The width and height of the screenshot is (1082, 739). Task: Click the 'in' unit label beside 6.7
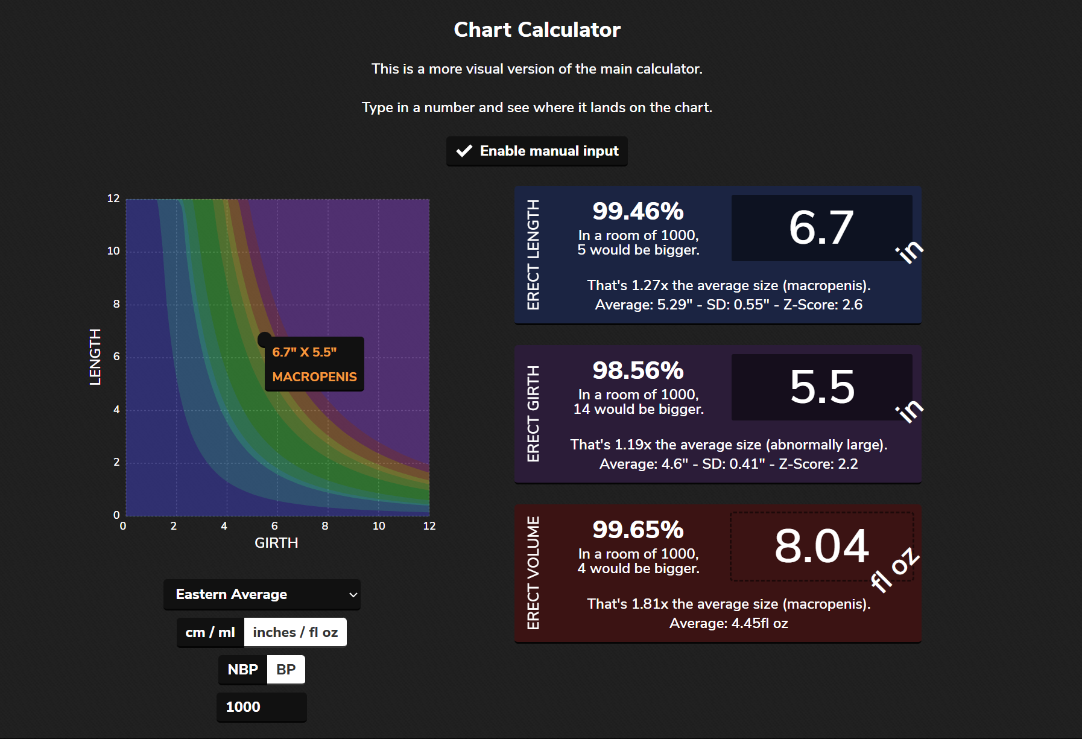click(910, 251)
